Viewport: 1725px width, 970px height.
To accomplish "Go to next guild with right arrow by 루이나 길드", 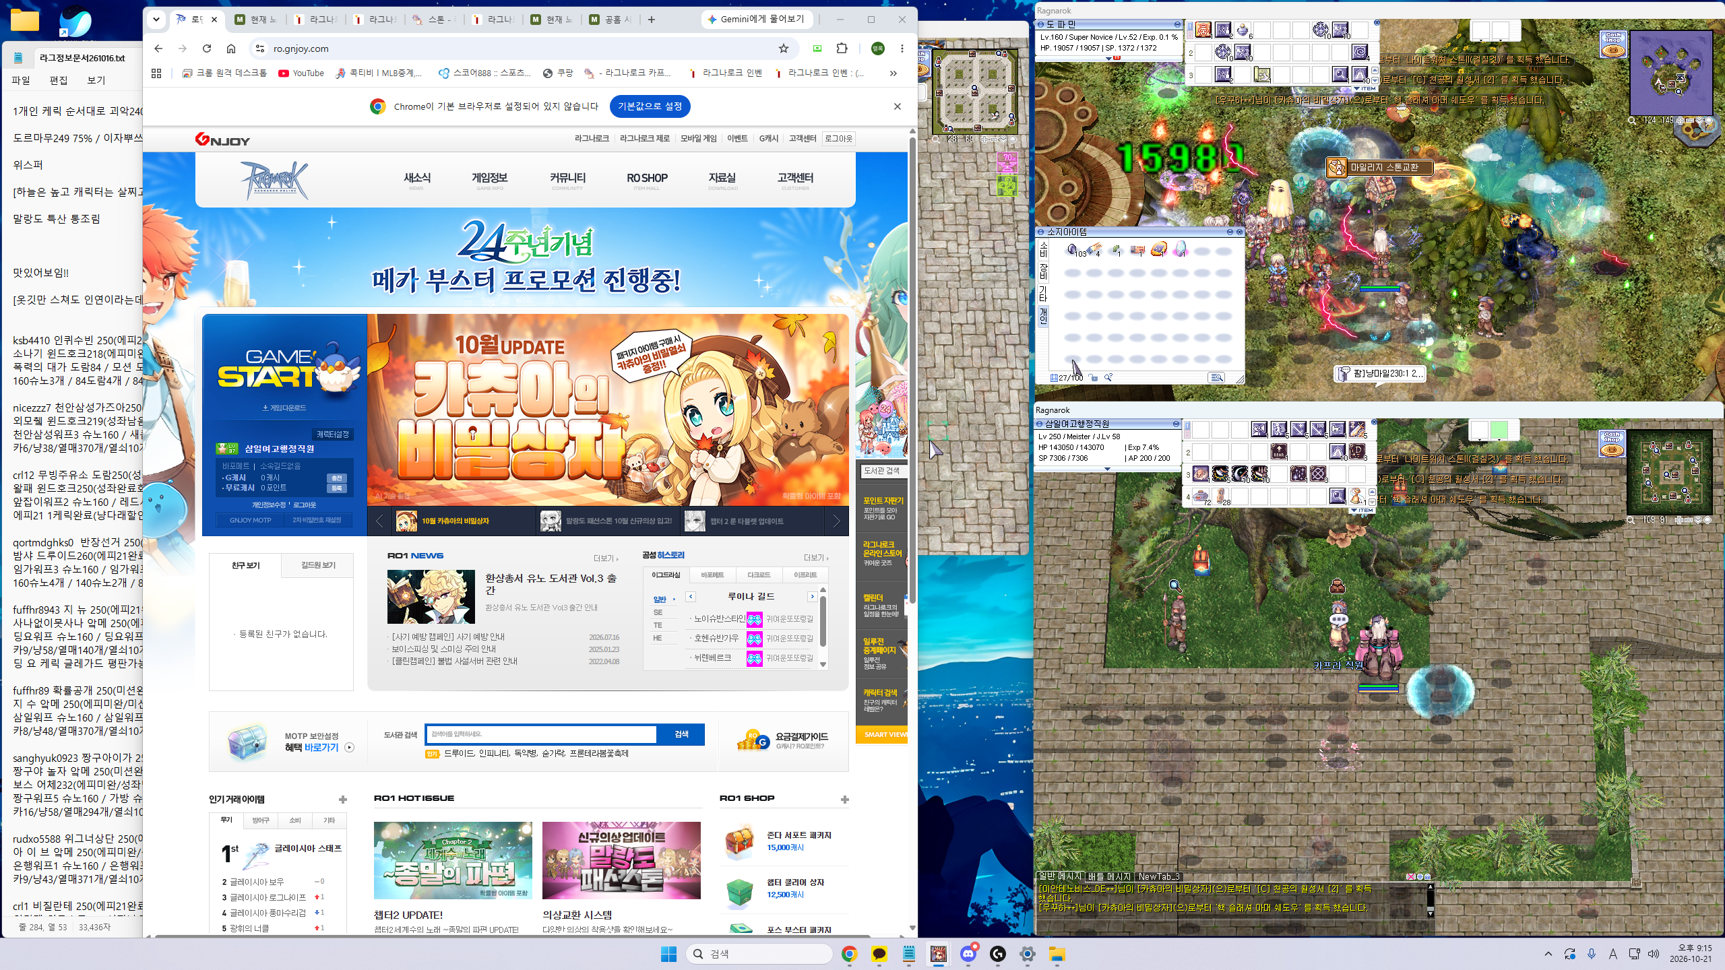I will coord(812,597).
